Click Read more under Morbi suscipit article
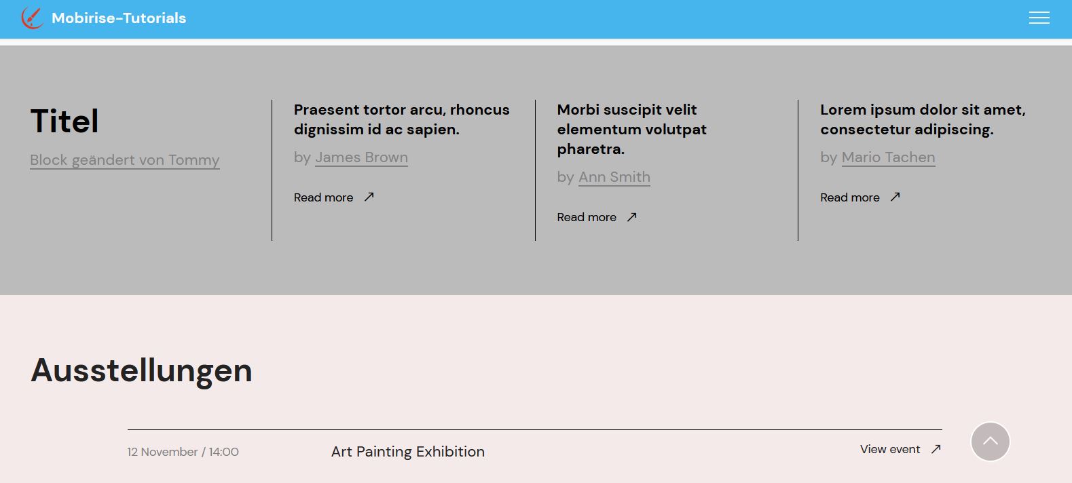The image size is (1072, 483). click(x=587, y=217)
